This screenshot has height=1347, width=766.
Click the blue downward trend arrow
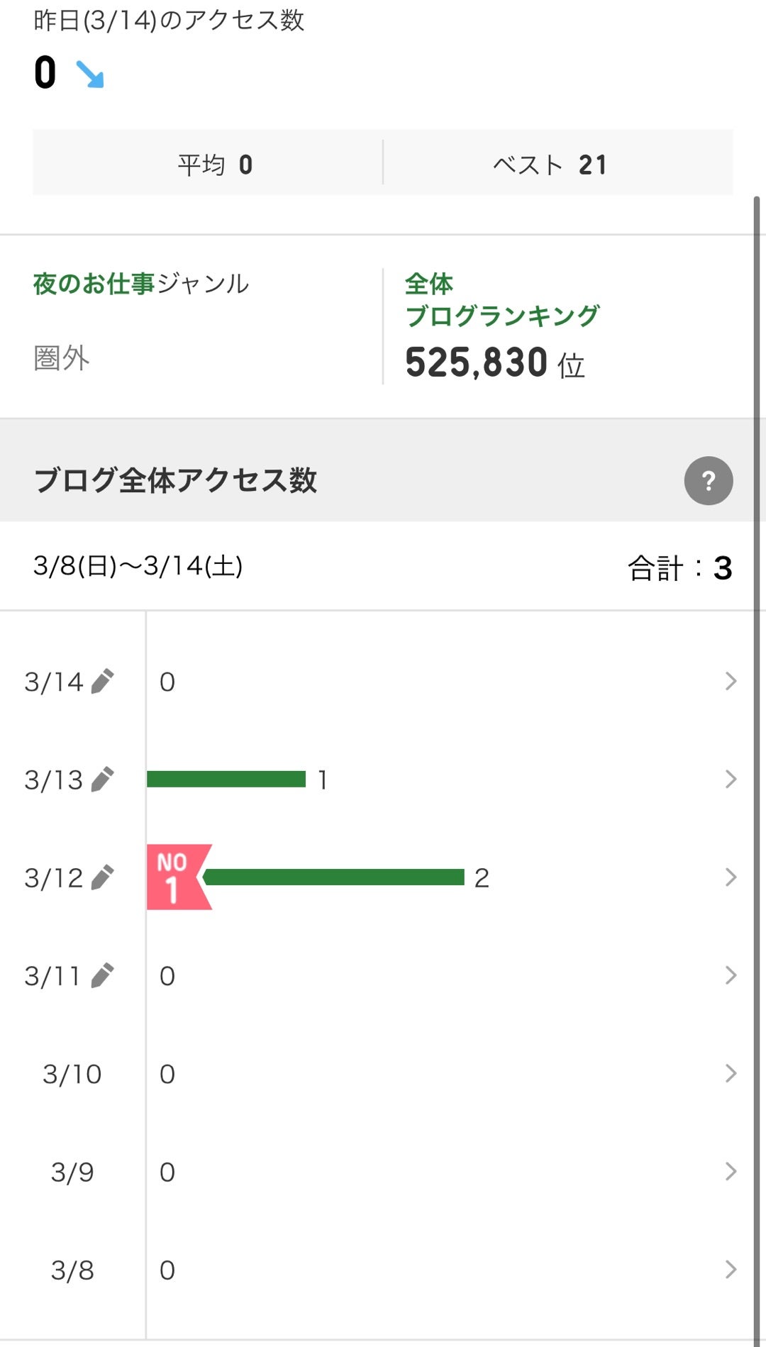[x=90, y=74]
